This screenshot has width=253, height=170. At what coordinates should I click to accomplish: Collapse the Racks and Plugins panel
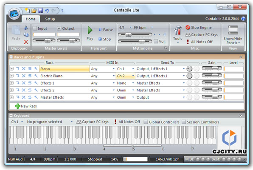[x=11, y=57]
